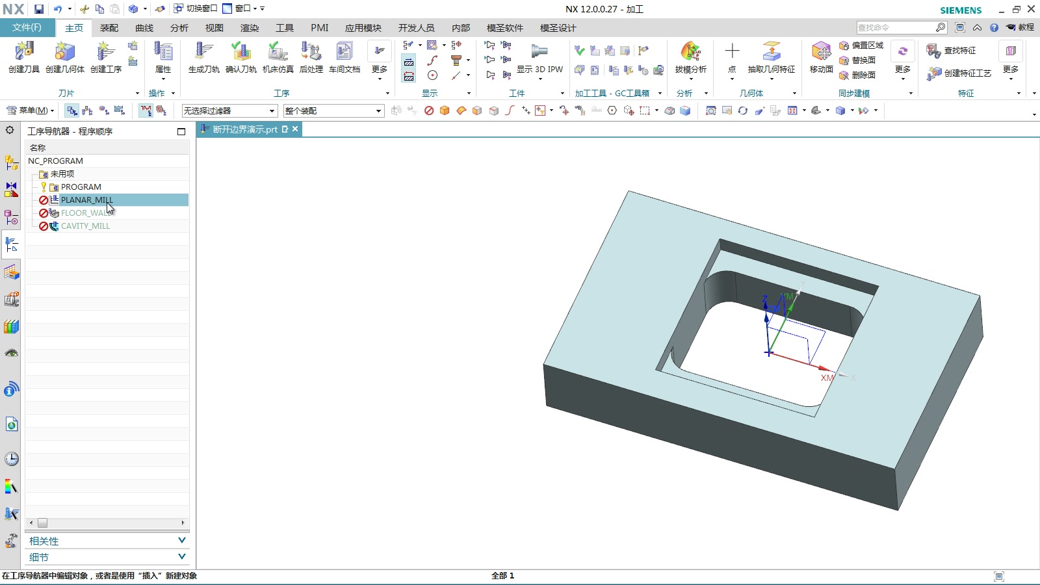Click Offset Region (偏置区域)
The width and height of the screenshot is (1040, 585).
pos(861,45)
